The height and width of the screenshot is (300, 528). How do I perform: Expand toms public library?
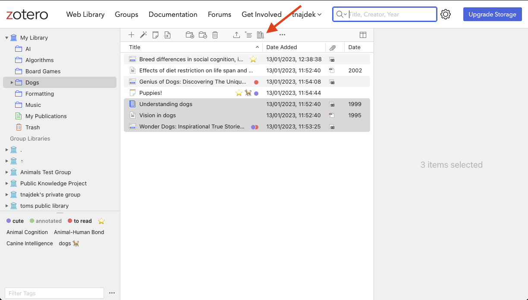(x=6, y=206)
